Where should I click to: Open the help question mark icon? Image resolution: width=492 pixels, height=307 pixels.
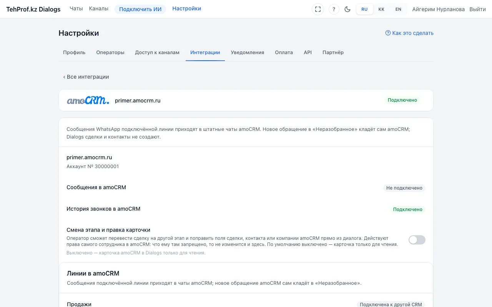click(x=334, y=9)
